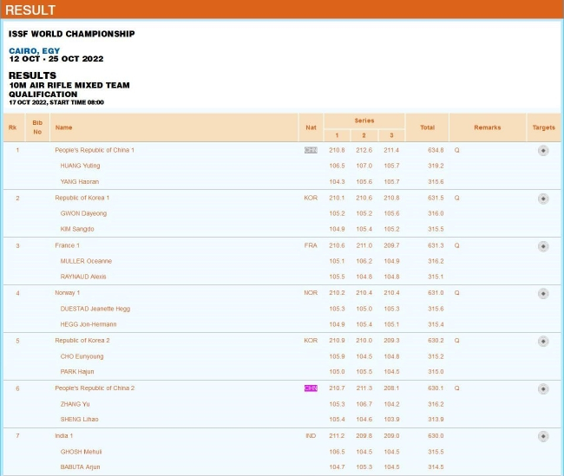Image resolution: width=564 pixels, height=476 pixels.
Task: Select athlete HUANG Yuting
Action: pos(80,166)
